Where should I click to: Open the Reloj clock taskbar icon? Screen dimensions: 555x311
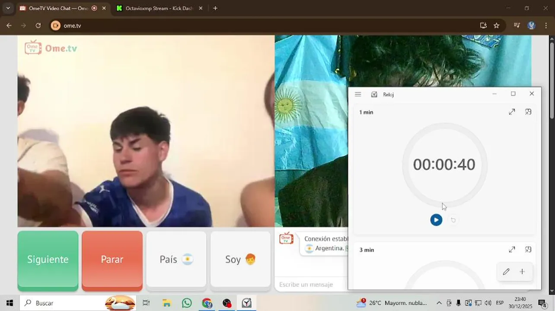click(247, 303)
